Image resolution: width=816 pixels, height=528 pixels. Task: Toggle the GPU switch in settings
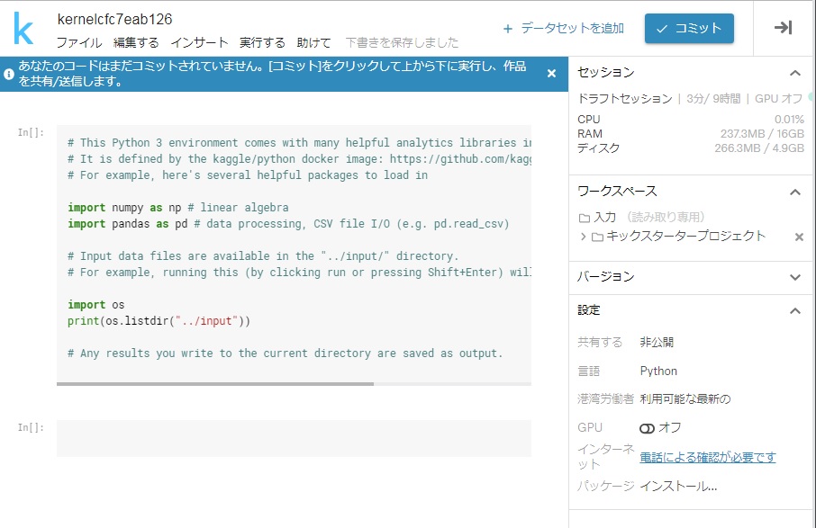647,428
